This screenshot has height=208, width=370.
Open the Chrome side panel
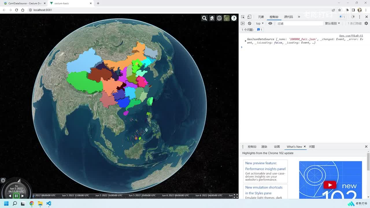pos(353,10)
